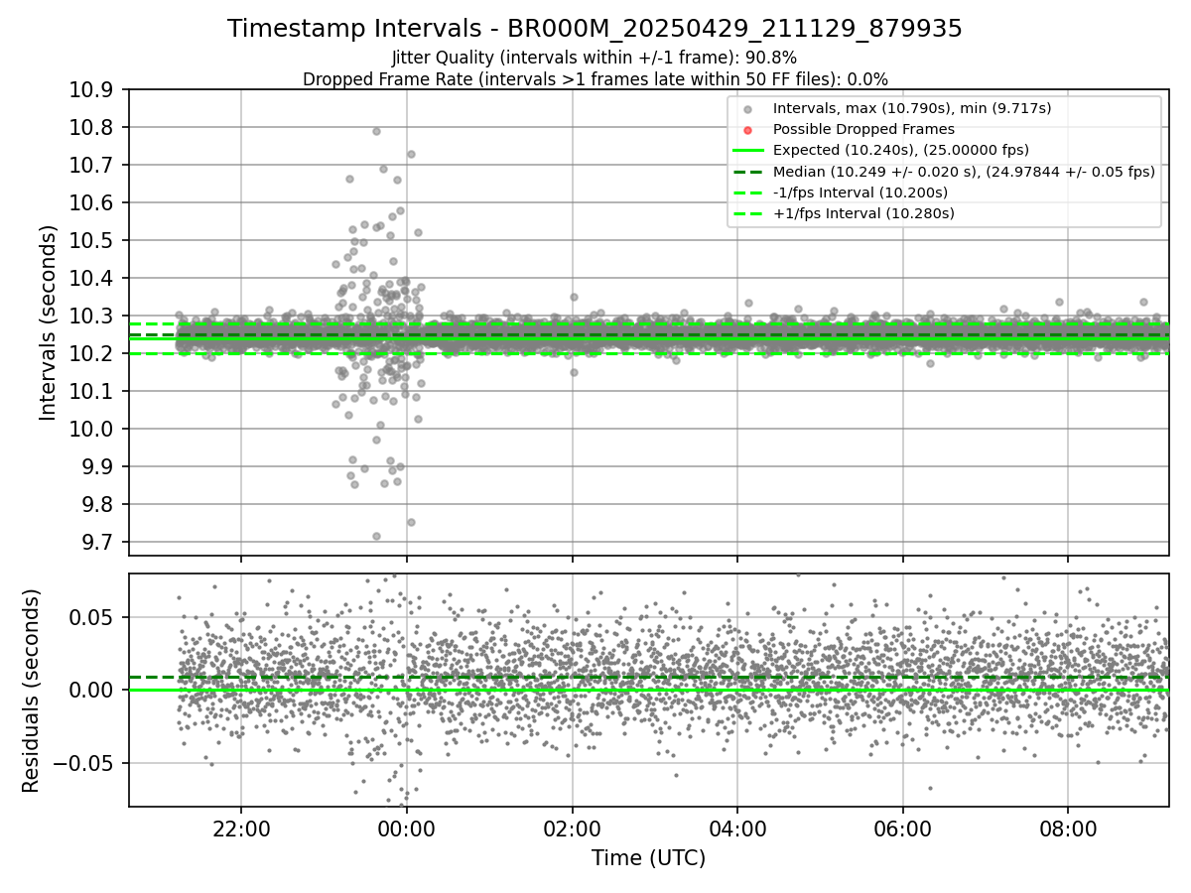
Task: Click legend entry 'Intervals, max (10.790s), min (9.717s)'
Action: (x=912, y=107)
